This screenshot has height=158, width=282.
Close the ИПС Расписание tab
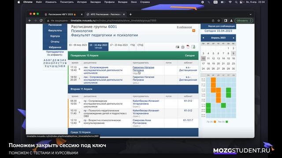(x=124, y=14)
